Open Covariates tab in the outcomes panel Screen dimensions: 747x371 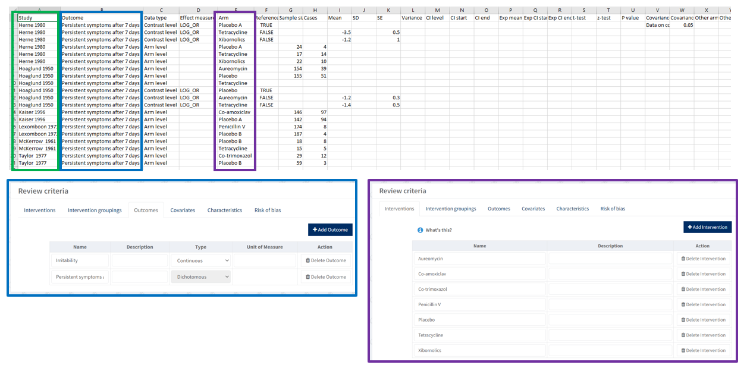pyautogui.click(x=183, y=210)
